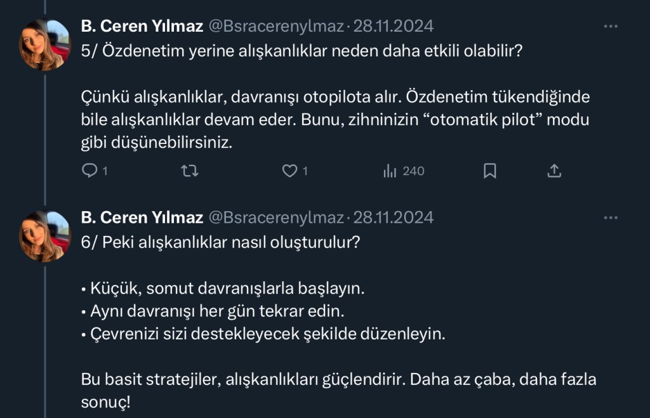Click the paragraph "Bu basit stratejiler"
This screenshot has width=650, height=418.
(338, 380)
